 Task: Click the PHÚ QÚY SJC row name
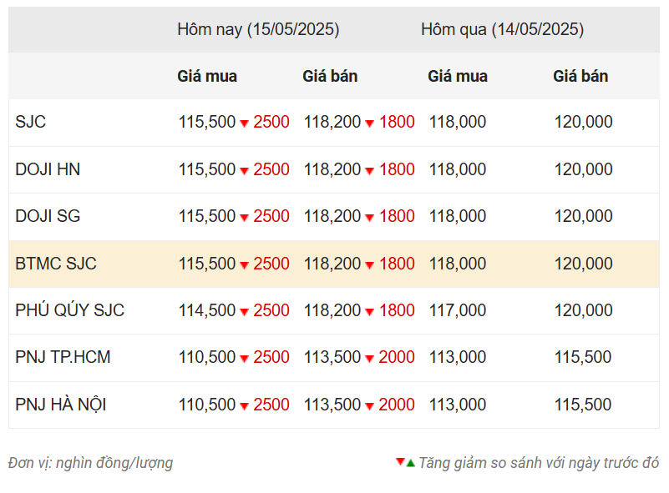click(x=69, y=310)
